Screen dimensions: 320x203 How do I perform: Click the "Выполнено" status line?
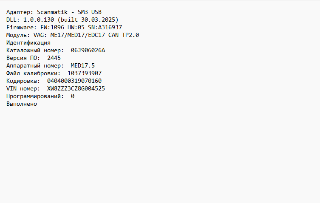point(22,104)
